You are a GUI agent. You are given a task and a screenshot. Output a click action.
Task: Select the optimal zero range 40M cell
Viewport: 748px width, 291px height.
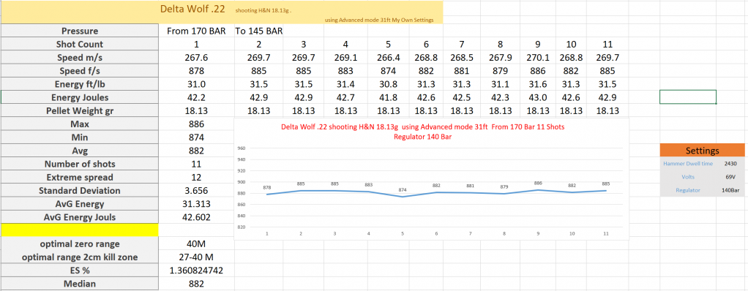197,244
